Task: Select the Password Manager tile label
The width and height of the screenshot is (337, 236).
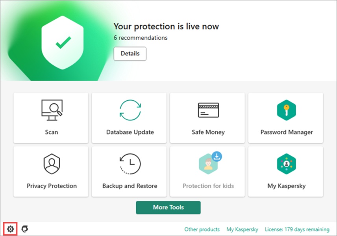Action: coord(287,132)
